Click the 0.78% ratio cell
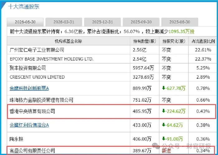218x155 pixels. [x=203, y=88]
